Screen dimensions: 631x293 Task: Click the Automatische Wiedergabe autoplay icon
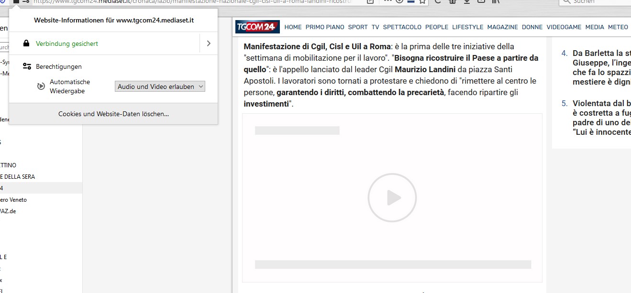[x=41, y=87]
